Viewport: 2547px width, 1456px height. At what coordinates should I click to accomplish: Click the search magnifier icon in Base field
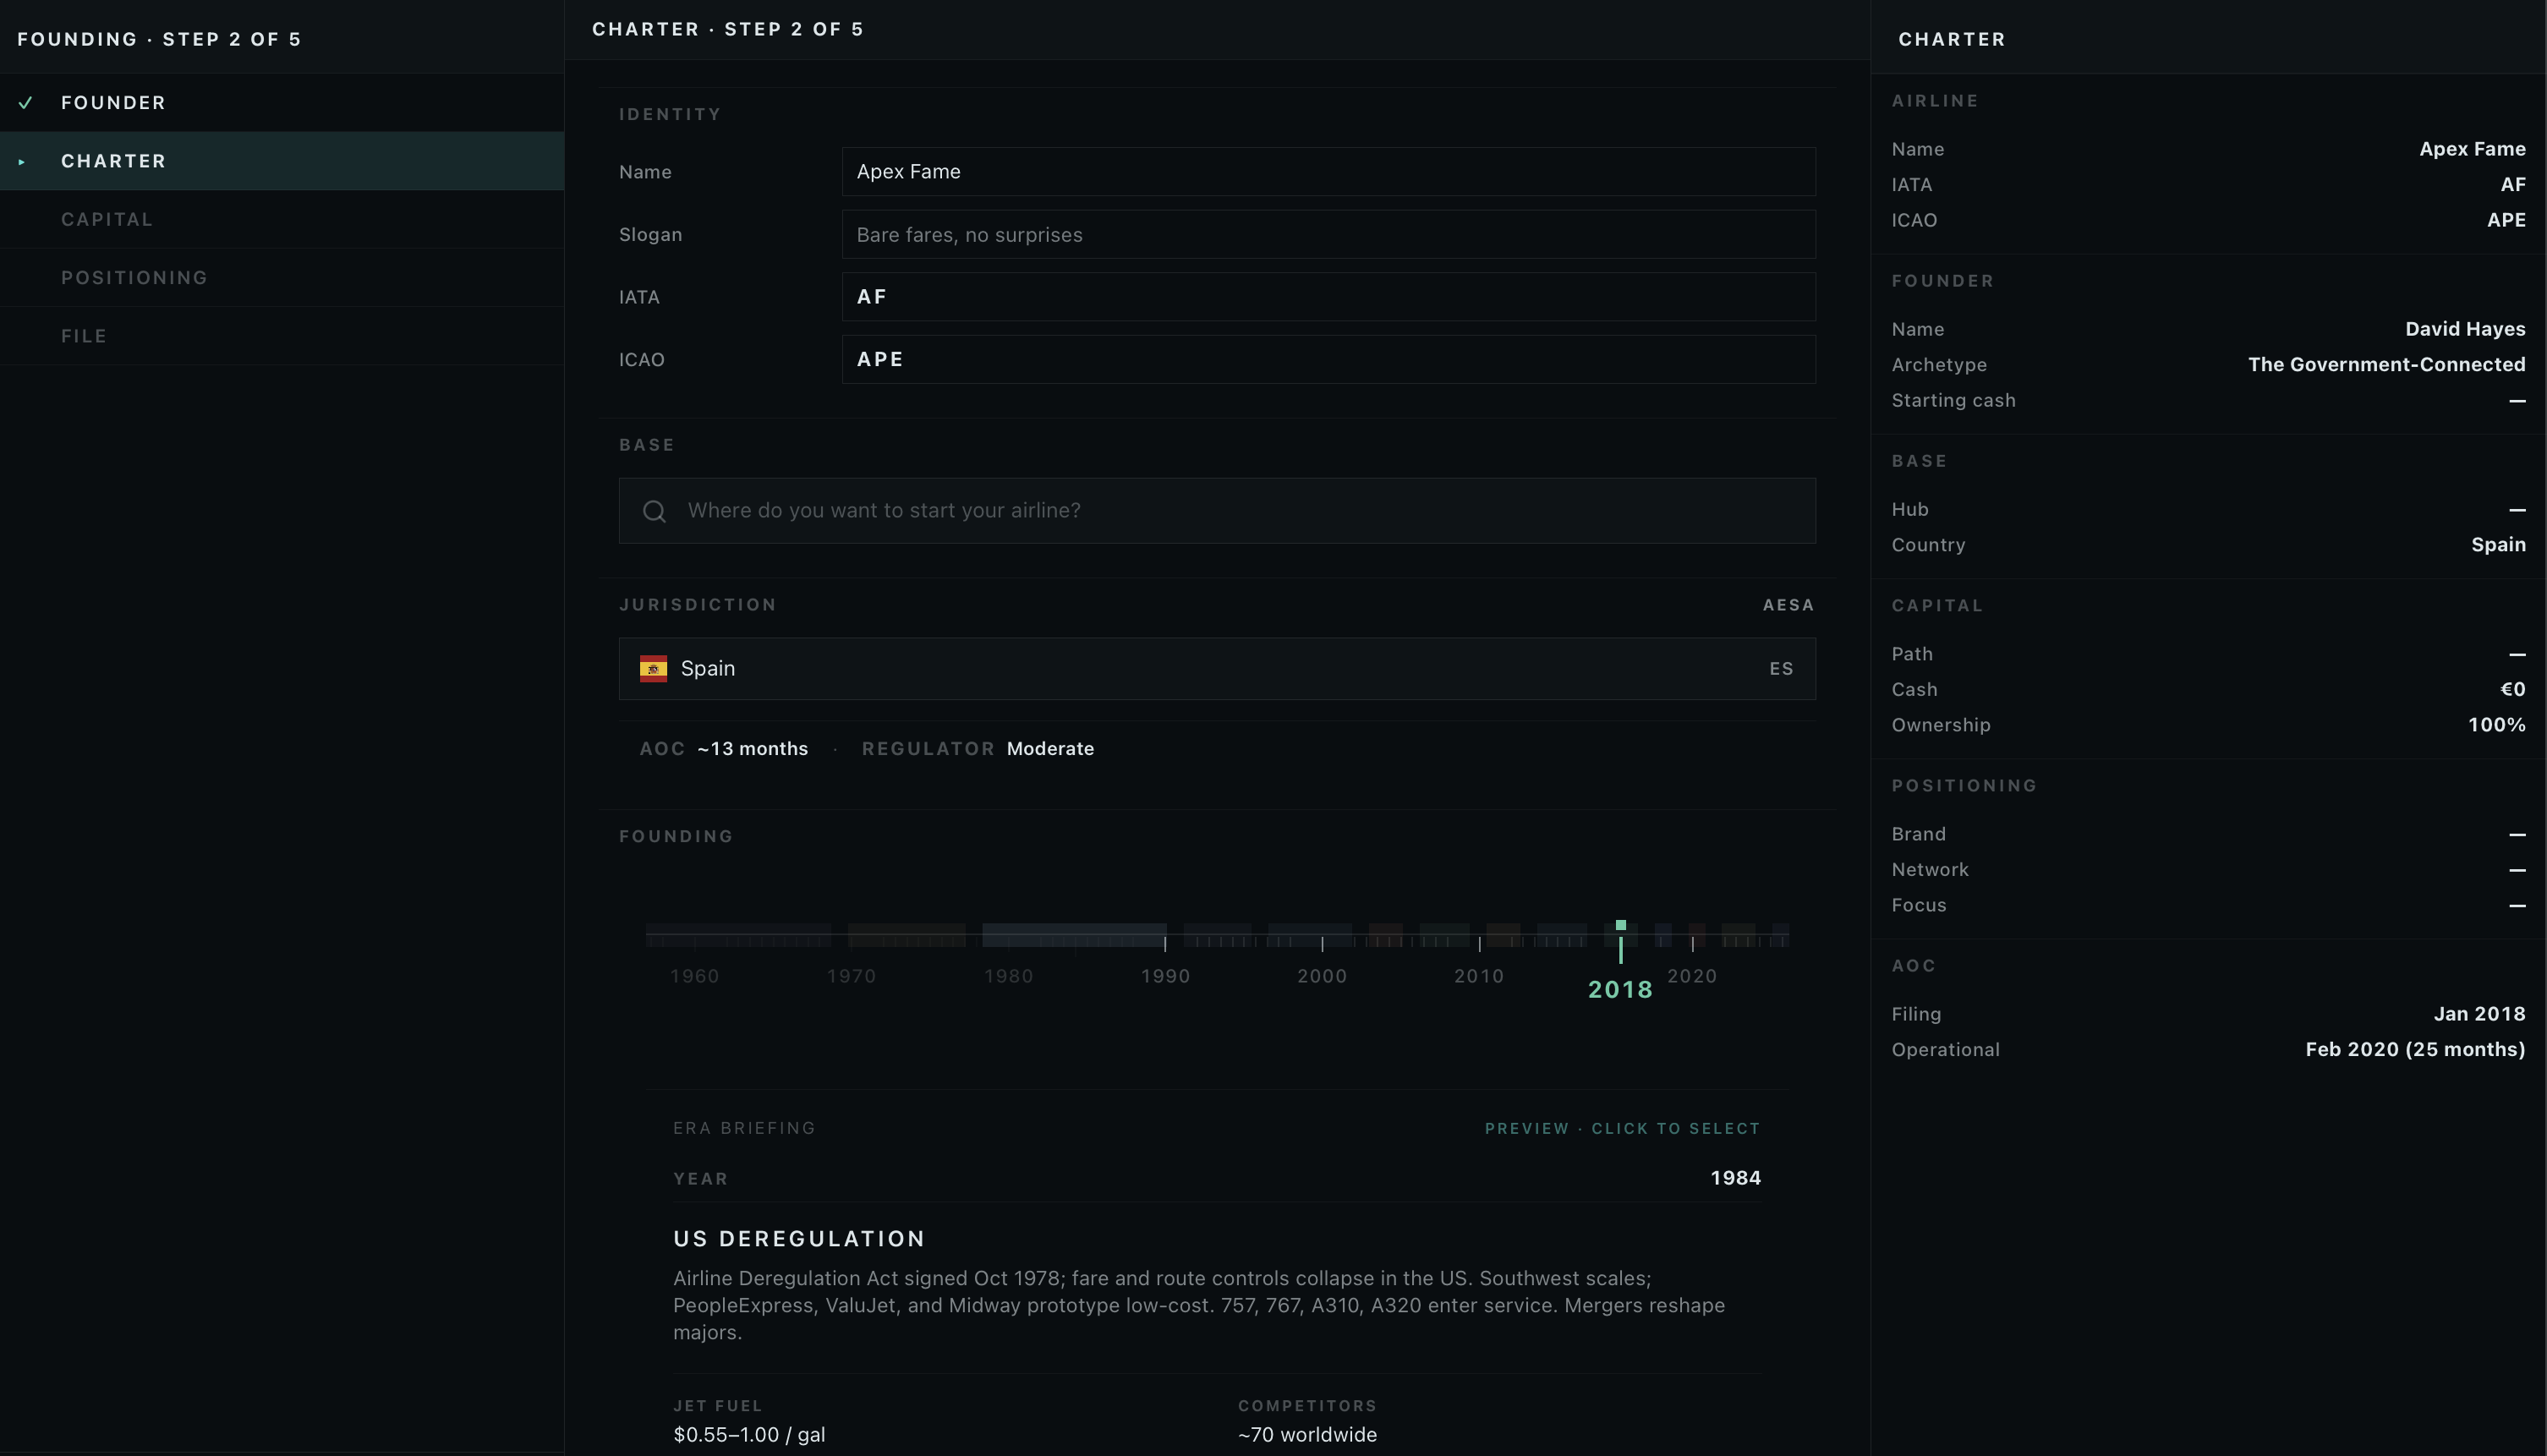point(654,511)
